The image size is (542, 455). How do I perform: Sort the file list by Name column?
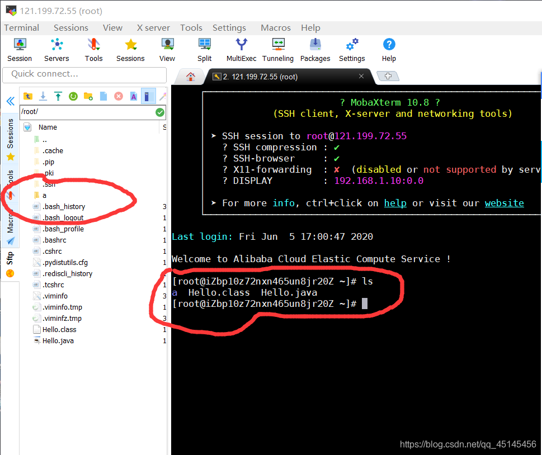pos(48,127)
